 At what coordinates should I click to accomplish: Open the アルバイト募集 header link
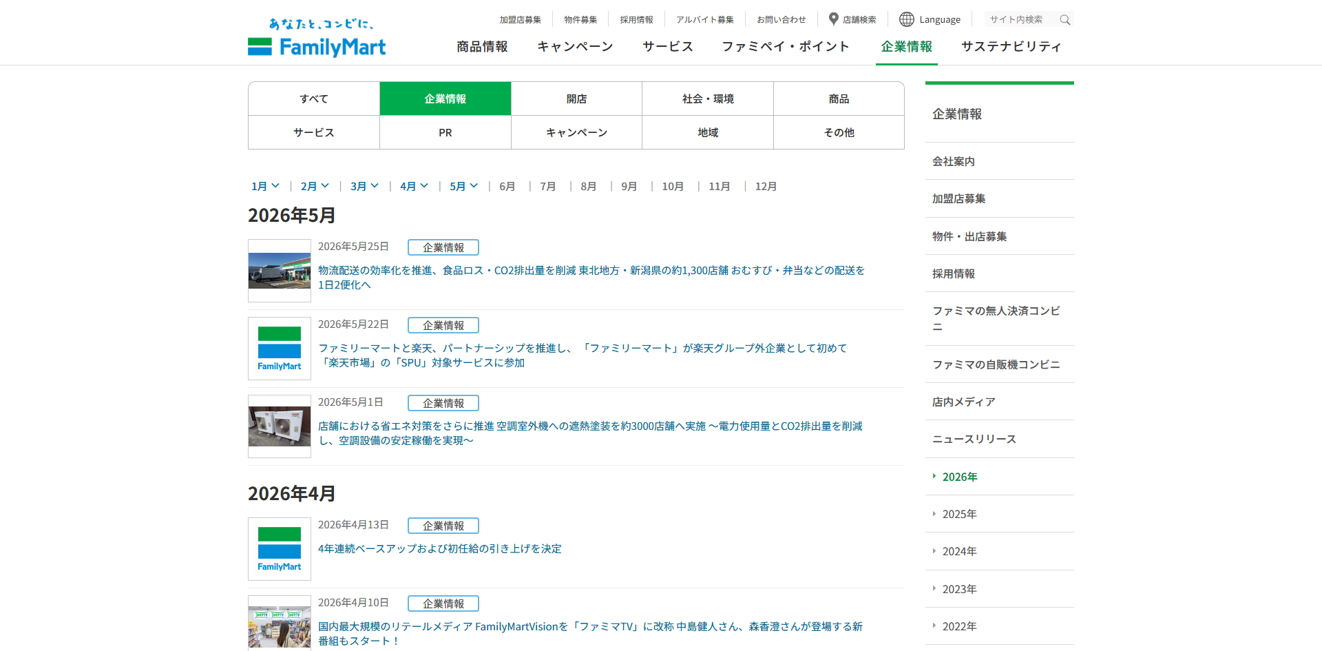click(705, 20)
